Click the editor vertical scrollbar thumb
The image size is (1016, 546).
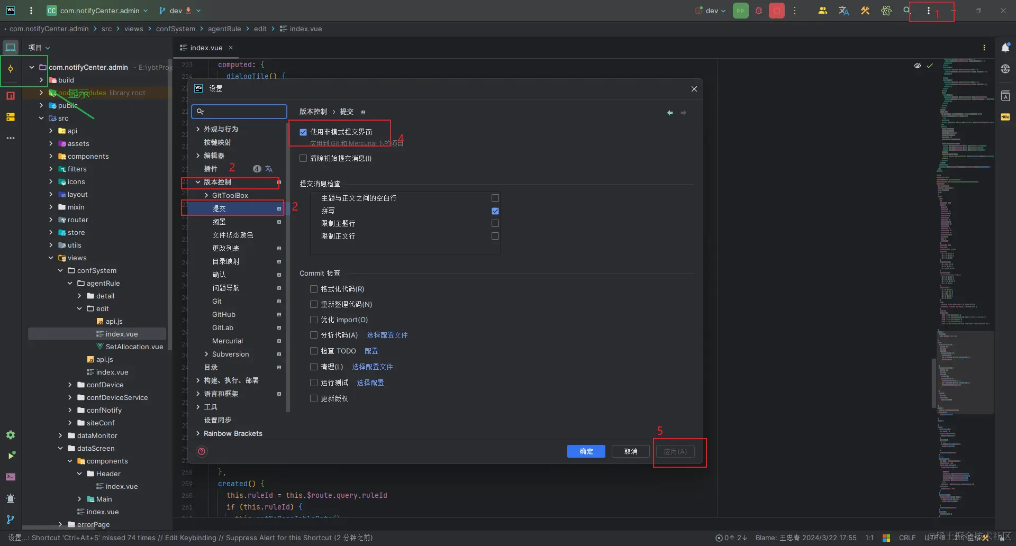click(934, 383)
